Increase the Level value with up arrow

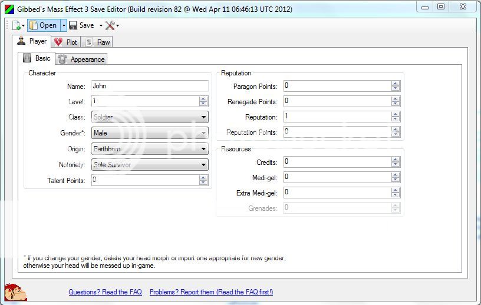click(x=203, y=99)
